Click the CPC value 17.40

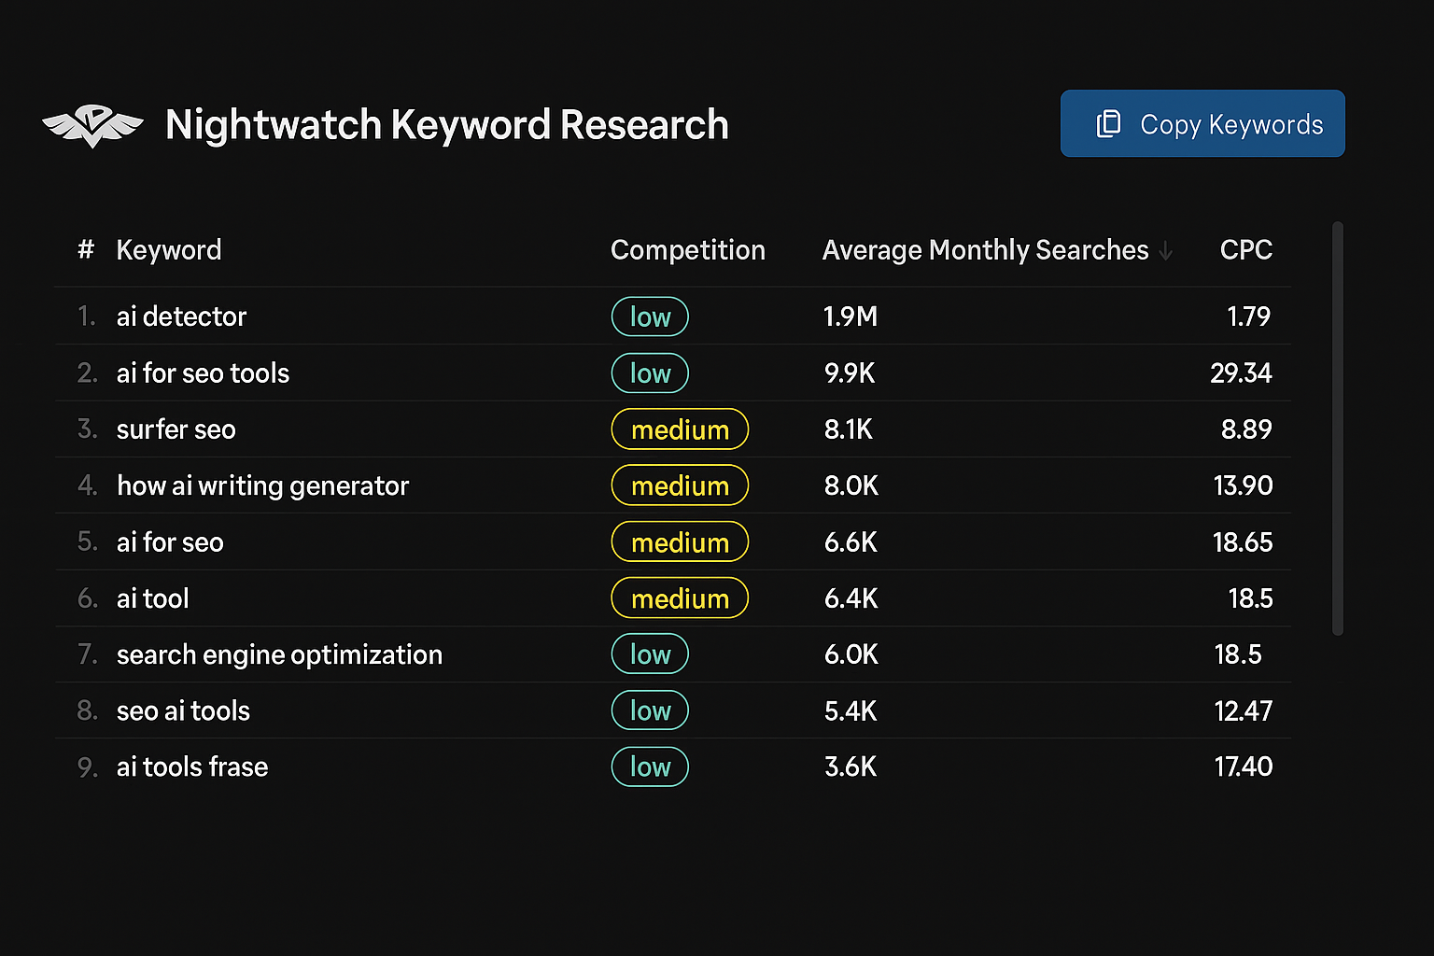tap(1243, 767)
